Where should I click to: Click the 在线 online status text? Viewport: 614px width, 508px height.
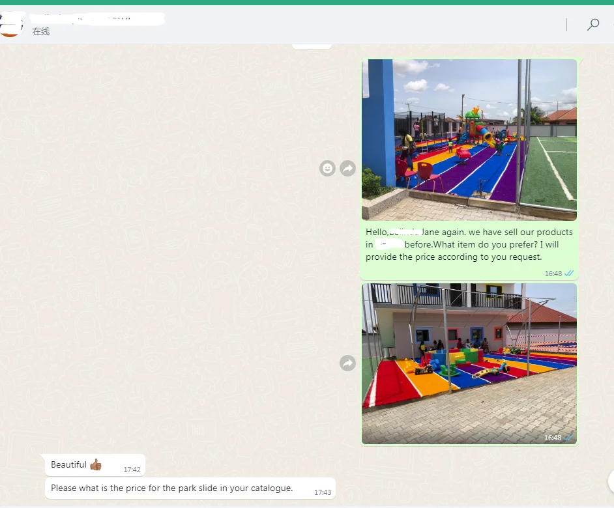coord(41,32)
